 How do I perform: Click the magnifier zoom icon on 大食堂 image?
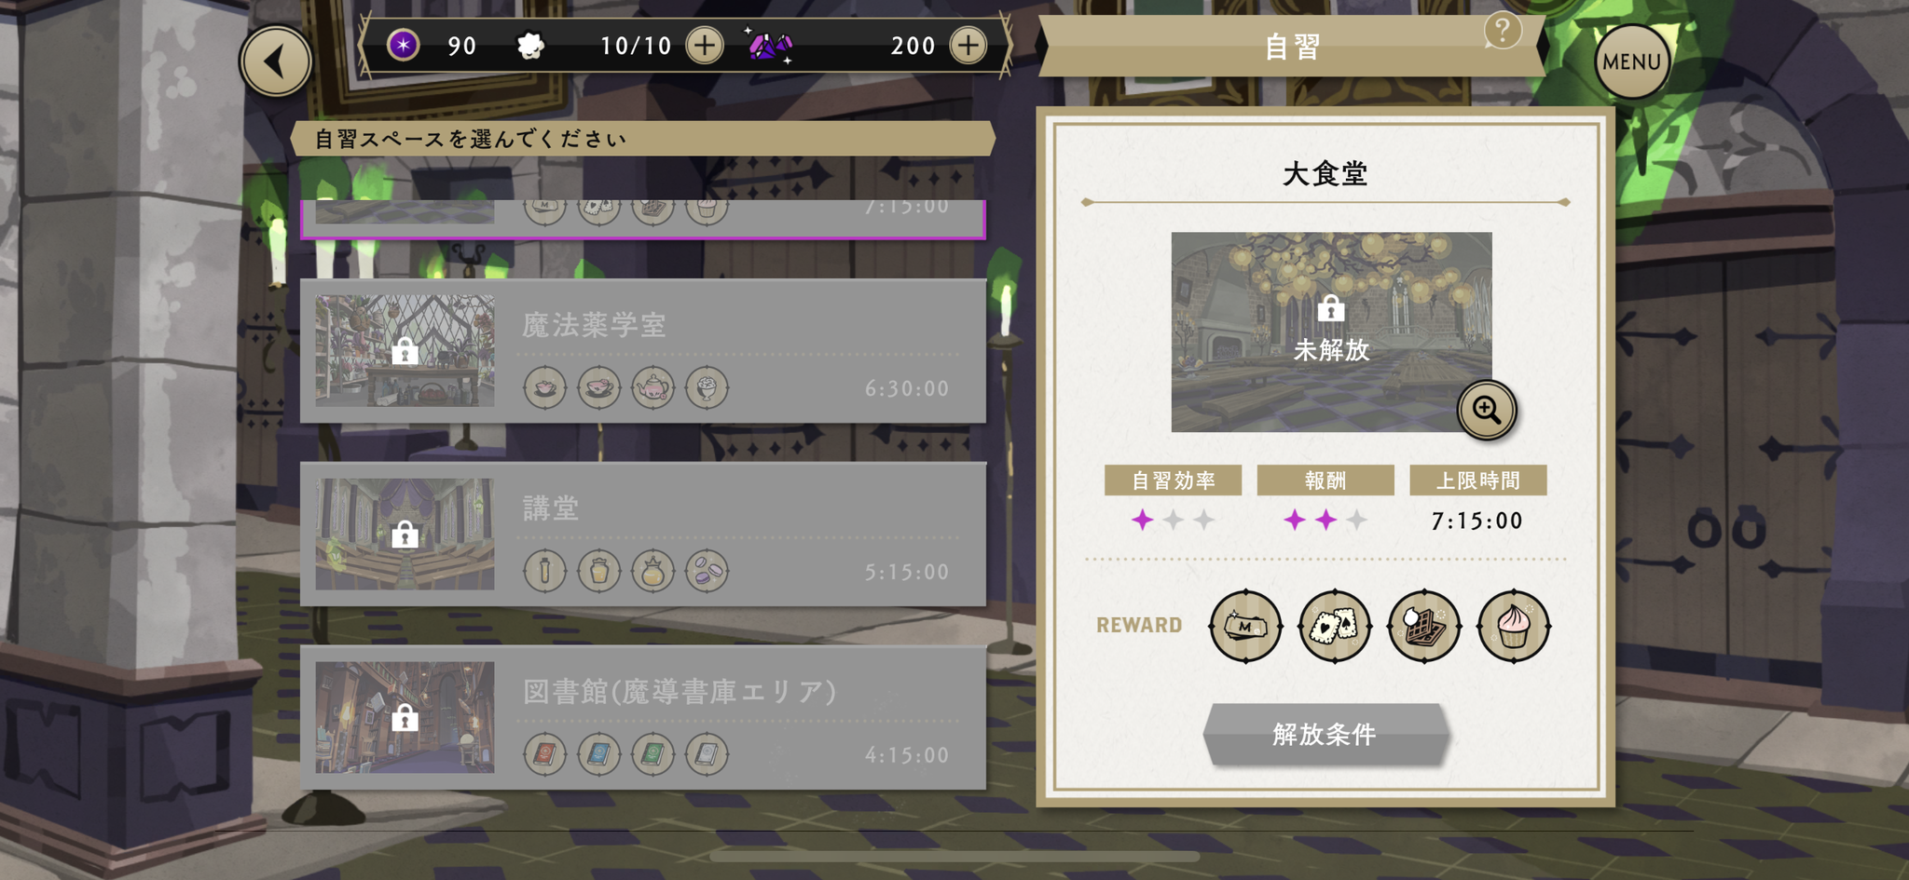coord(1487,410)
